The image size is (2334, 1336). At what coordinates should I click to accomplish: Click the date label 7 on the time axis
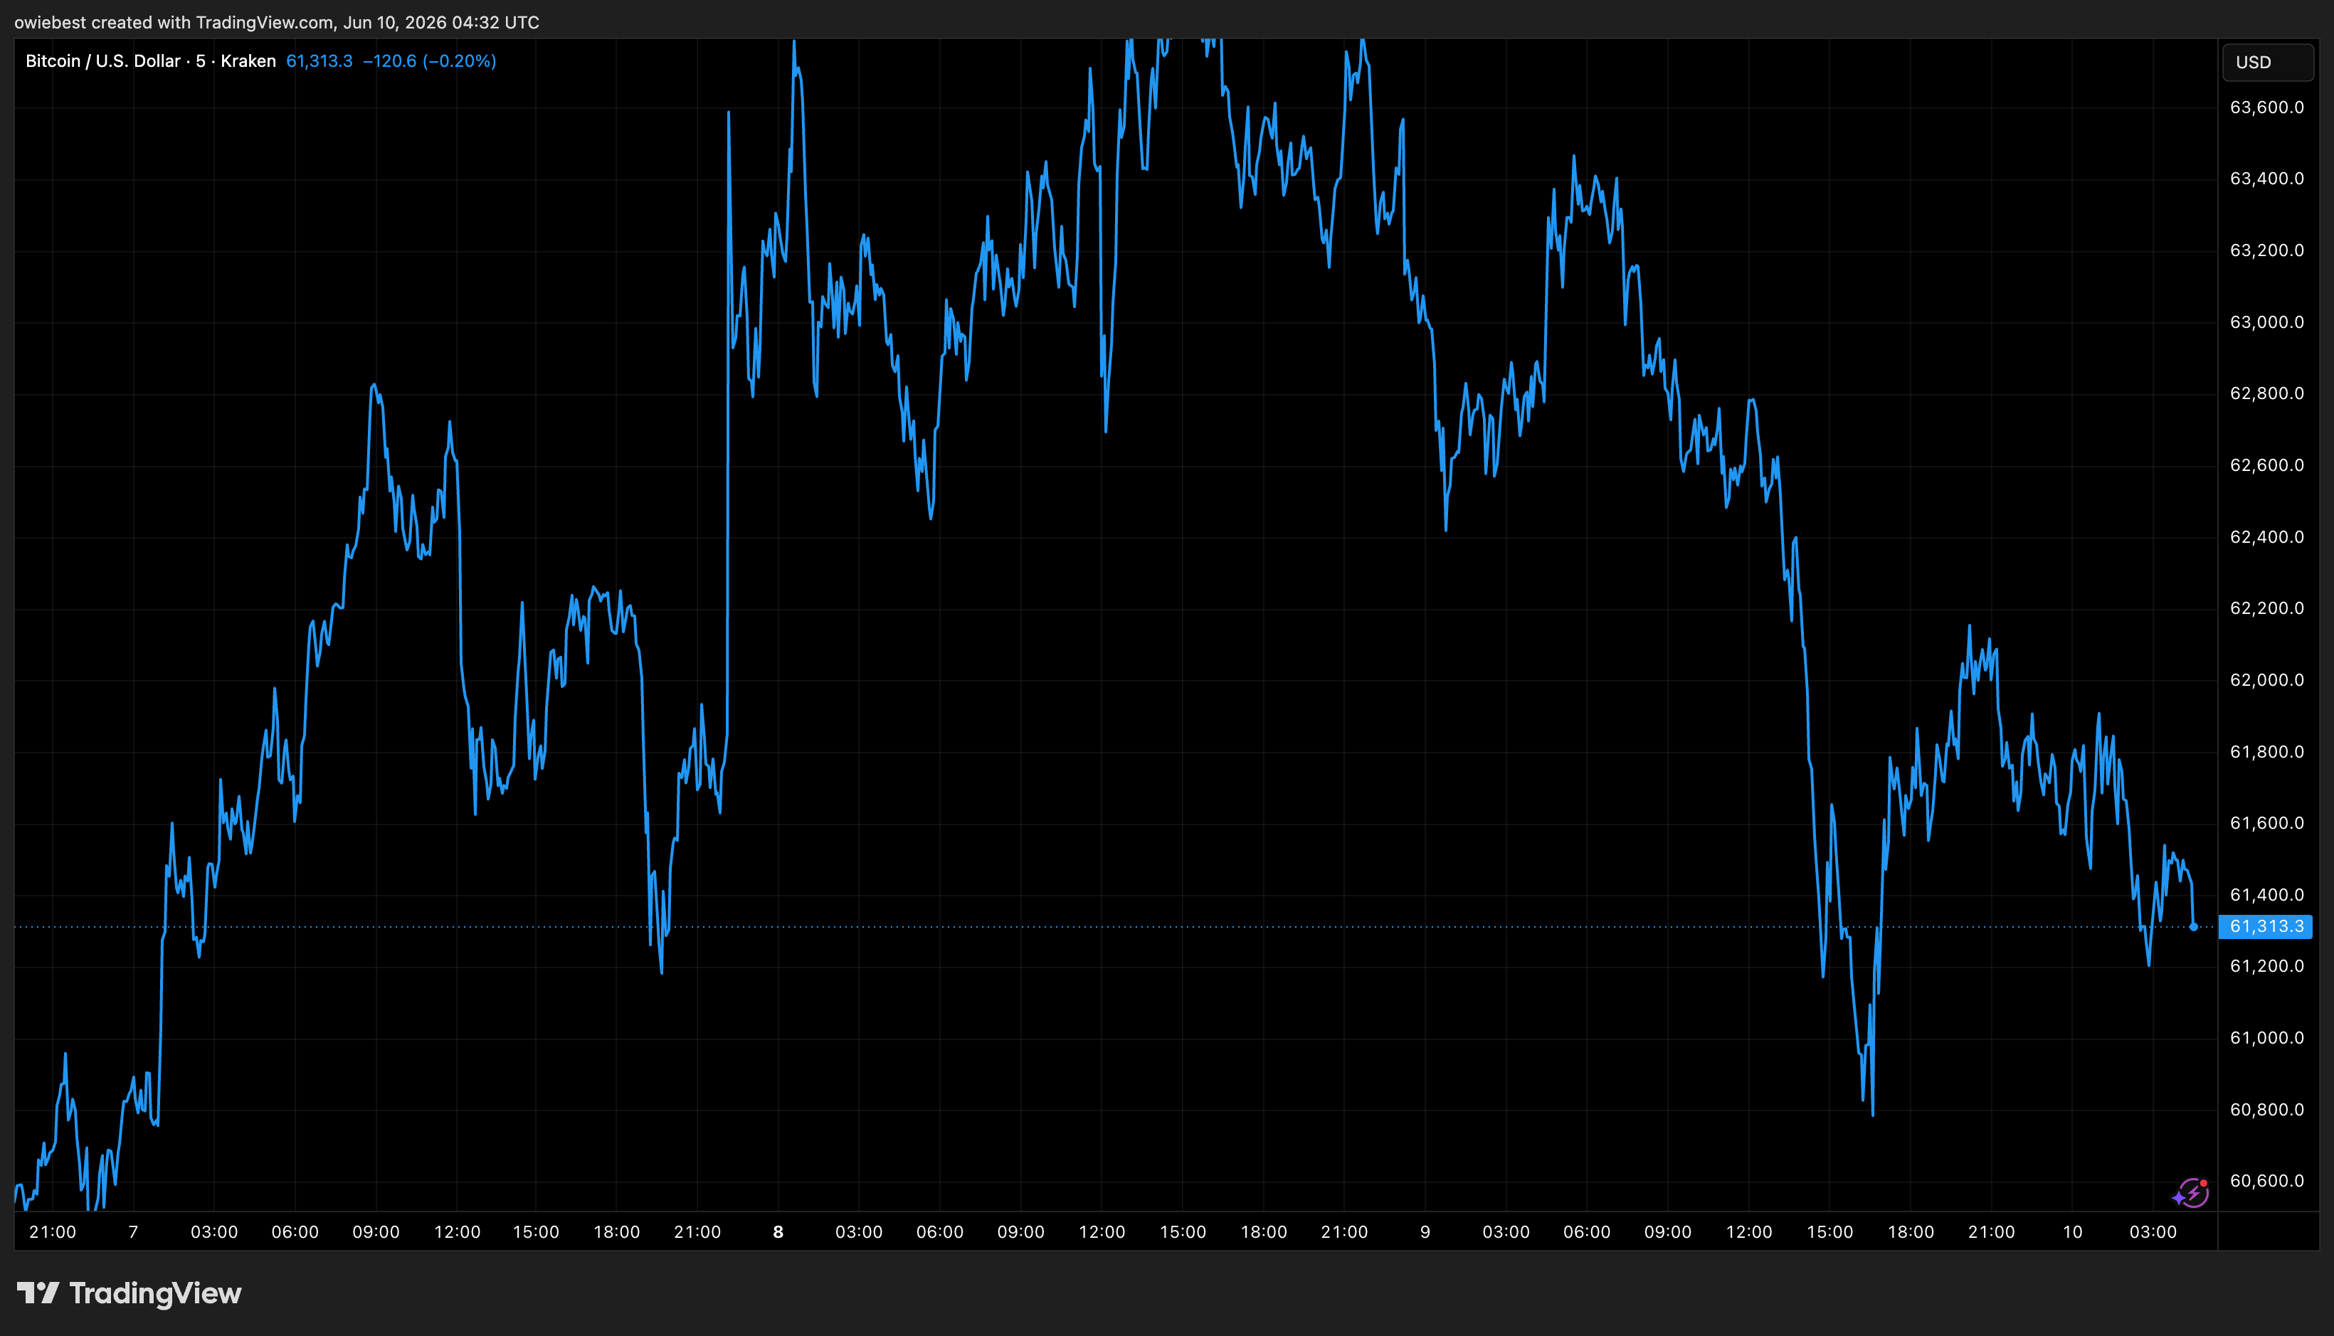point(133,1231)
